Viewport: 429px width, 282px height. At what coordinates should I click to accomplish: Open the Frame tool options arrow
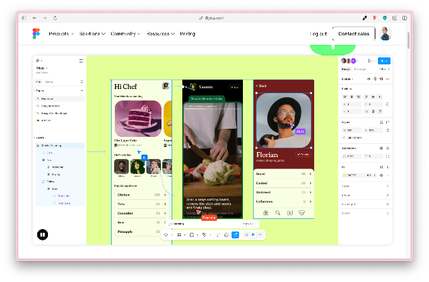click(x=185, y=235)
